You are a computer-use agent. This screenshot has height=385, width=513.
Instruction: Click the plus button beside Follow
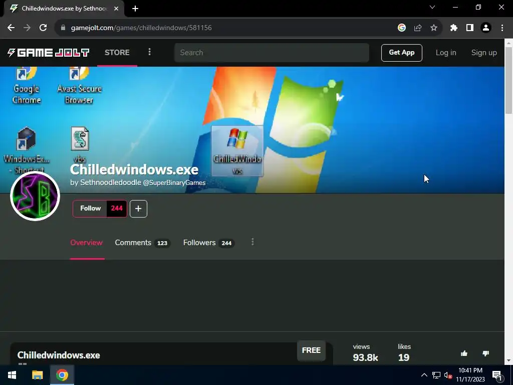[138, 209]
